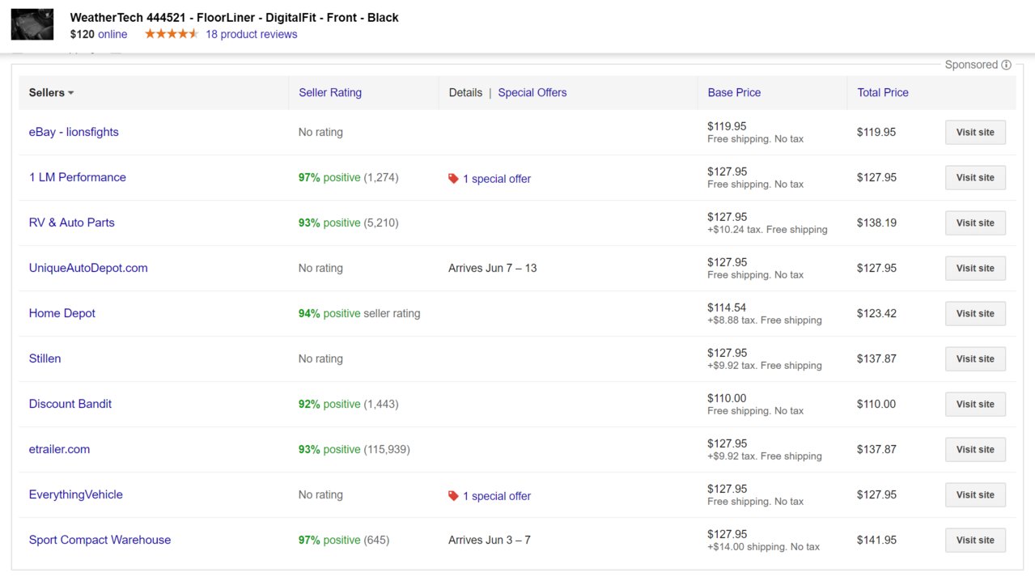This screenshot has width=1035, height=581.
Task: Click the '$120' price under the title
Action: point(83,34)
